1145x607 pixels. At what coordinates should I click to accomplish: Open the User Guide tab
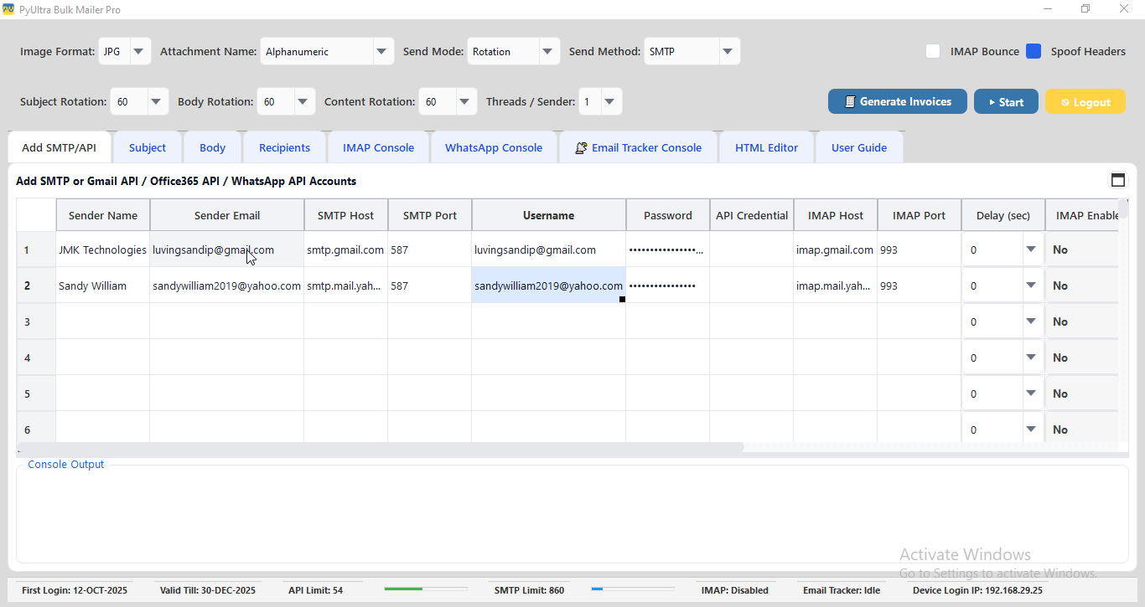(859, 147)
